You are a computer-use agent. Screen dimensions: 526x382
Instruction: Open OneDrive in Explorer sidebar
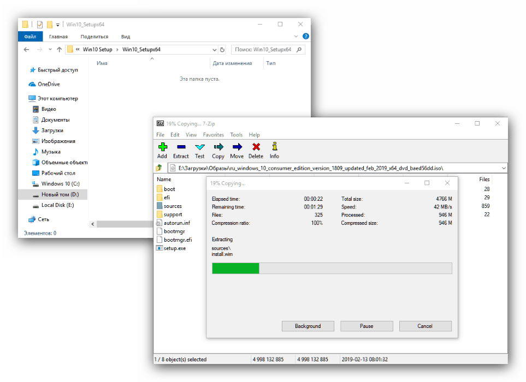coord(44,84)
